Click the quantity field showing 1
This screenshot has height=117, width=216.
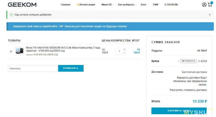click(x=119, y=51)
